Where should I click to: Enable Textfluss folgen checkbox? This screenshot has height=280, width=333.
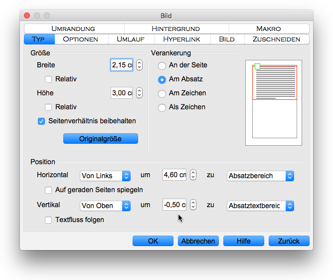(x=48, y=220)
